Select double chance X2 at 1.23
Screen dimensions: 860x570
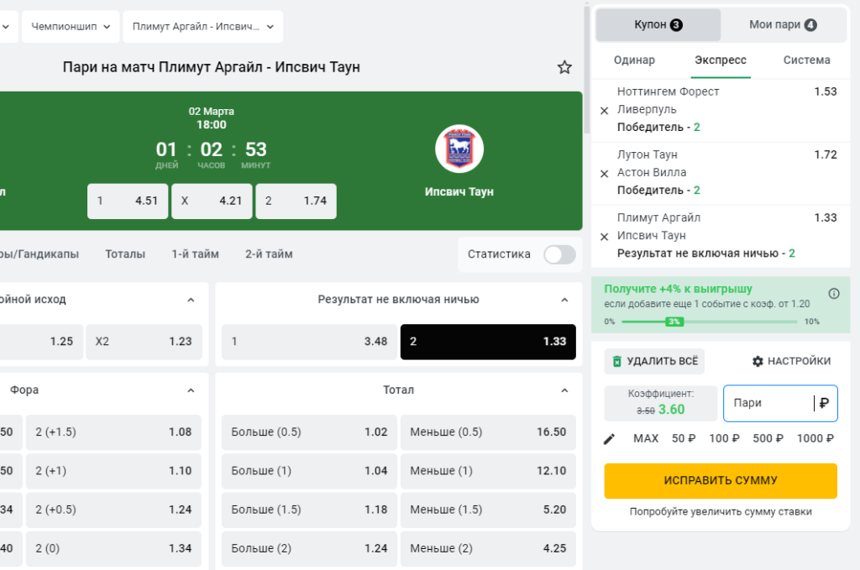click(144, 342)
